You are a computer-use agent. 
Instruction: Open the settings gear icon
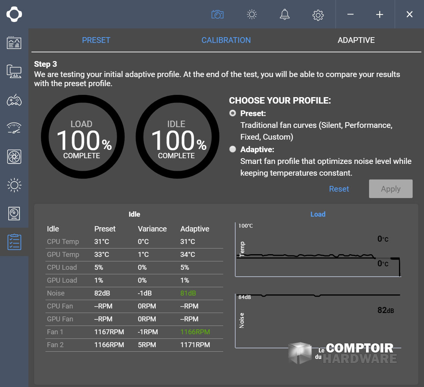(x=318, y=15)
